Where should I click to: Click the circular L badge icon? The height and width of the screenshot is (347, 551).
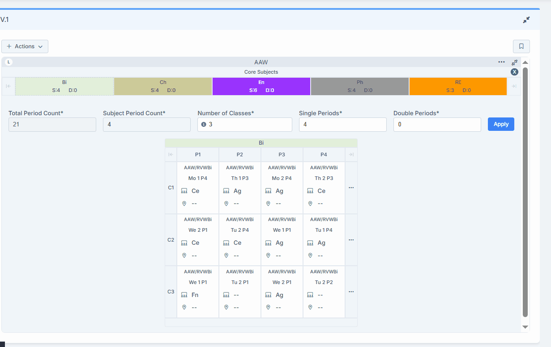pyautogui.click(x=9, y=62)
